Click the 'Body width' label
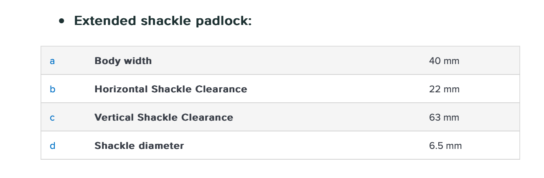 pyautogui.click(x=123, y=61)
